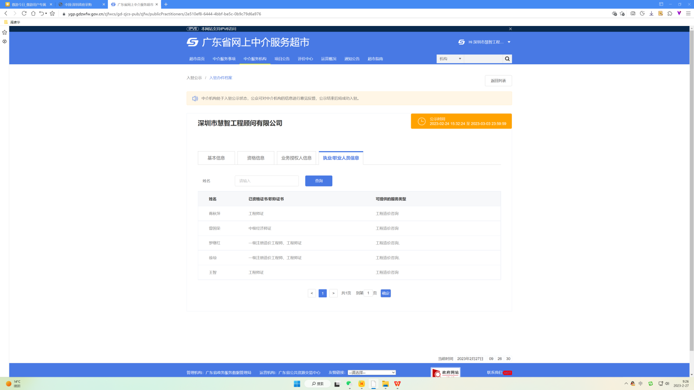Image resolution: width=694 pixels, height=390 pixels.
Task: Open 项目公告 in the navigation menu
Action: [x=282, y=59]
